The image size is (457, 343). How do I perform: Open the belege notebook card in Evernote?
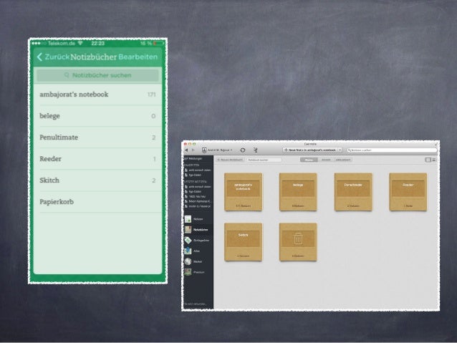click(x=298, y=192)
